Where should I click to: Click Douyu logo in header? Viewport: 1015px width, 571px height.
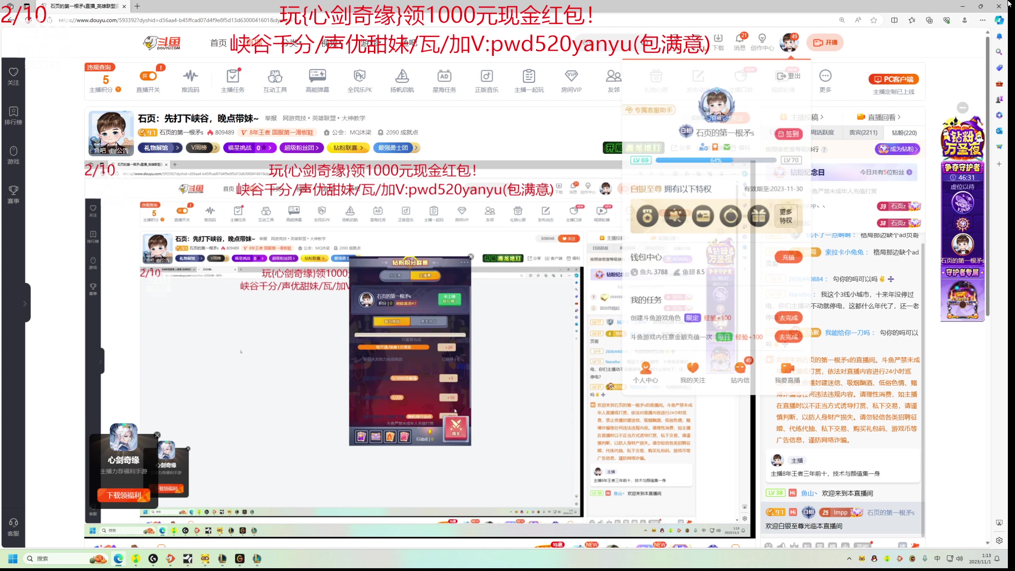(x=162, y=42)
